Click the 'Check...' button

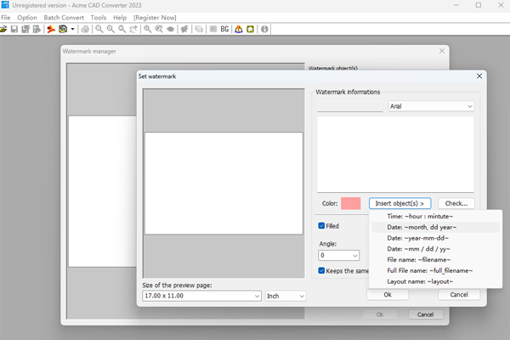point(456,203)
